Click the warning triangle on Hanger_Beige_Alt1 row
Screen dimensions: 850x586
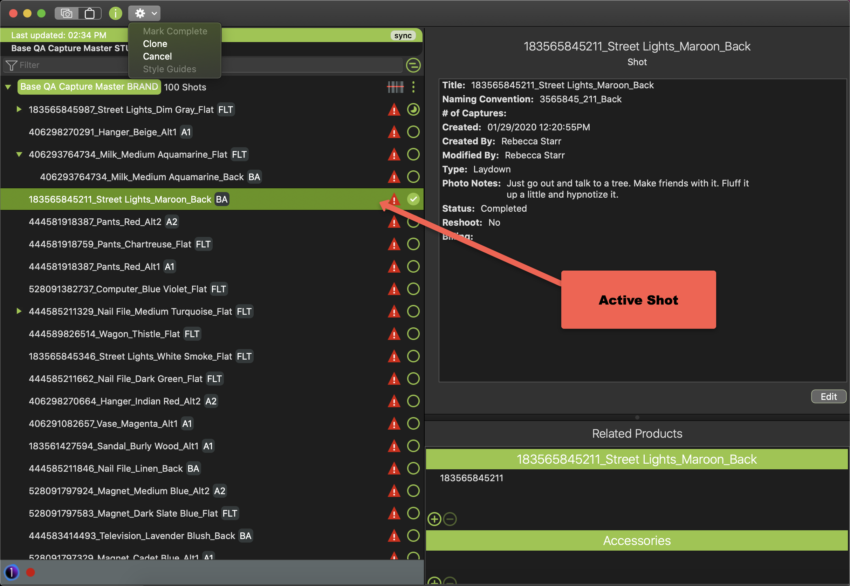394,132
